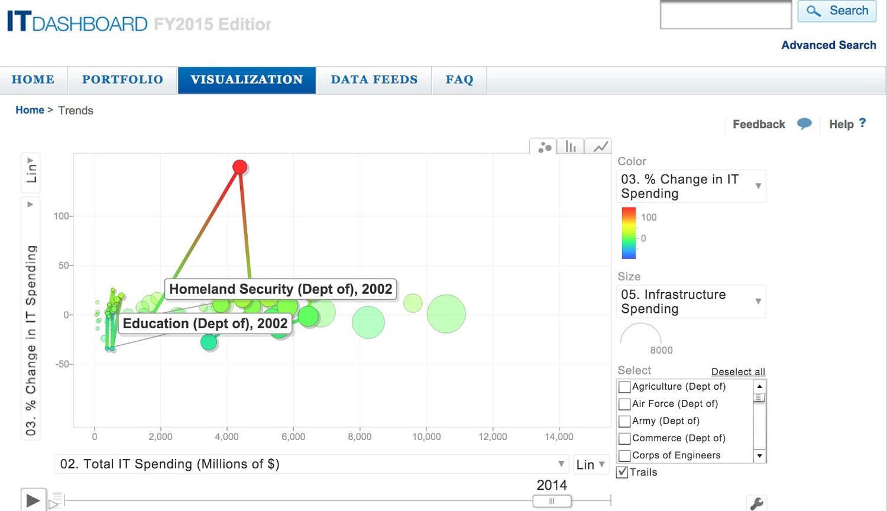
Task: Open Advanced Search link
Action: pyautogui.click(x=828, y=45)
